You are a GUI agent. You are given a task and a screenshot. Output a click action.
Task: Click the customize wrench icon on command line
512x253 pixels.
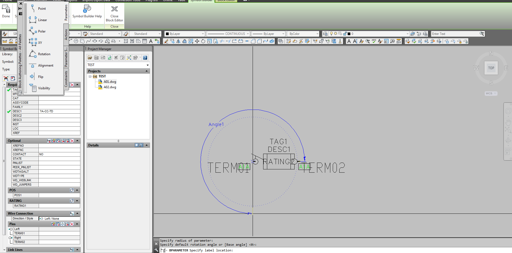pyautogui.click(x=156, y=250)
